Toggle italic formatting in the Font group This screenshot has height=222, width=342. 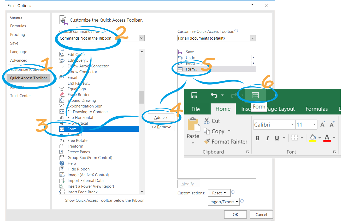[267, 138]
